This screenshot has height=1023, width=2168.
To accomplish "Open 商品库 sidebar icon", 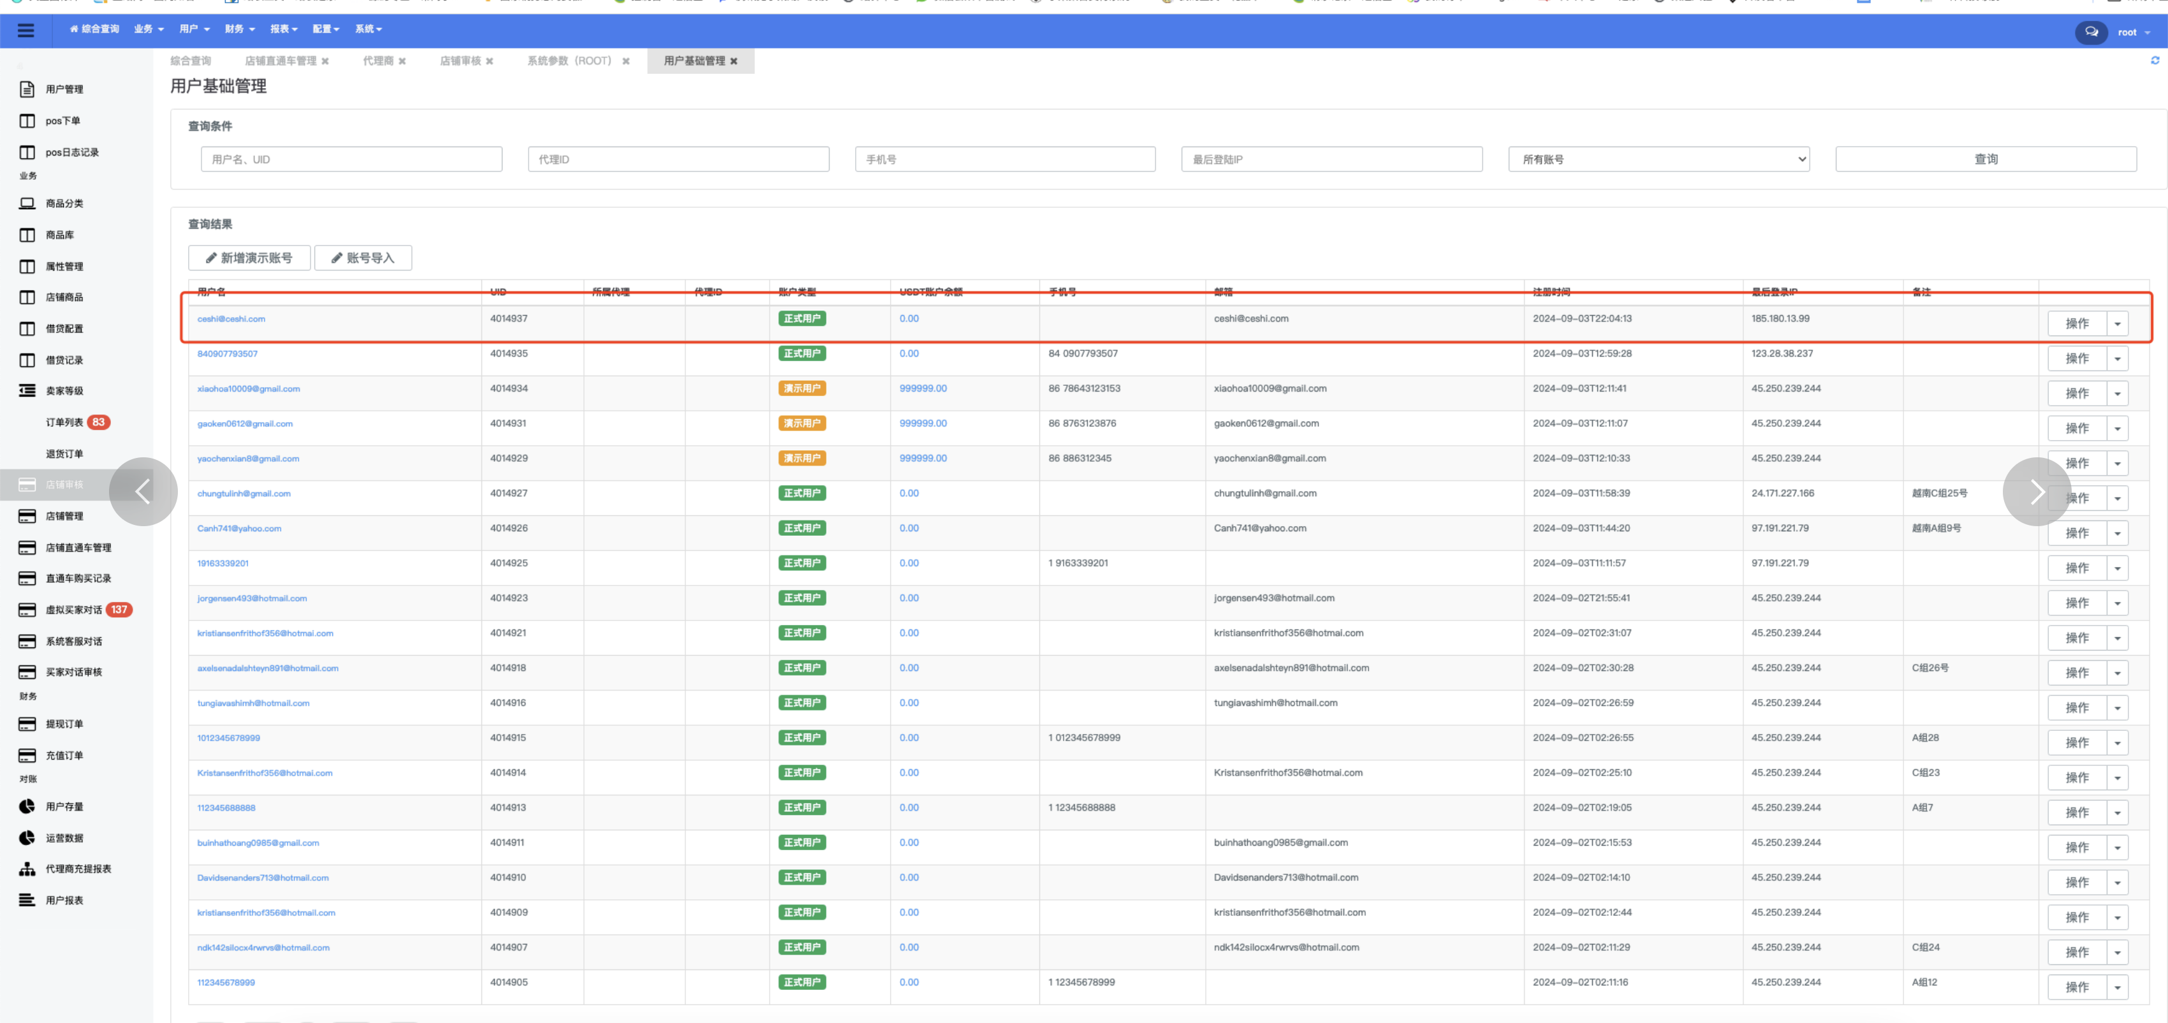I will [x=27, y=235].
